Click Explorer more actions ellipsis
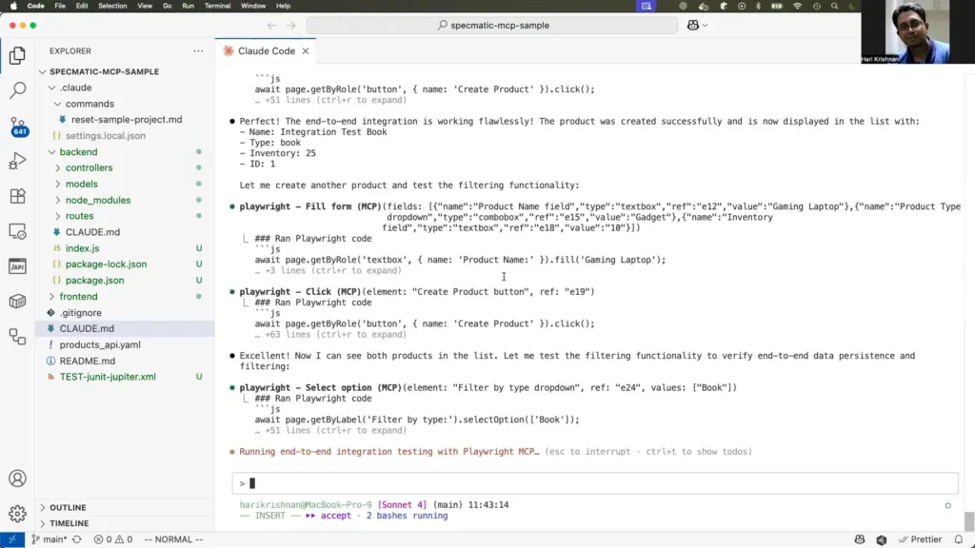The width and height of the screenshot is (975, 548). click(198, 50)
